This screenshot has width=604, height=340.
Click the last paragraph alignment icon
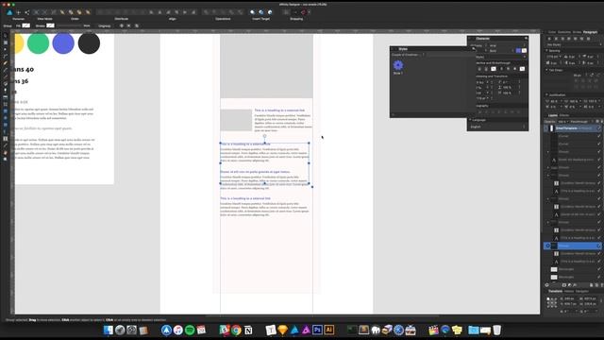[588, 39]
